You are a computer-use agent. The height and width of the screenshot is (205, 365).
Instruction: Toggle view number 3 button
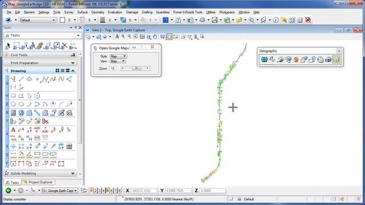99,191
